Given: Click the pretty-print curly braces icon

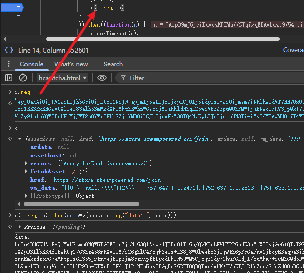Looking at the screenshot, I should tap(9, 50).
